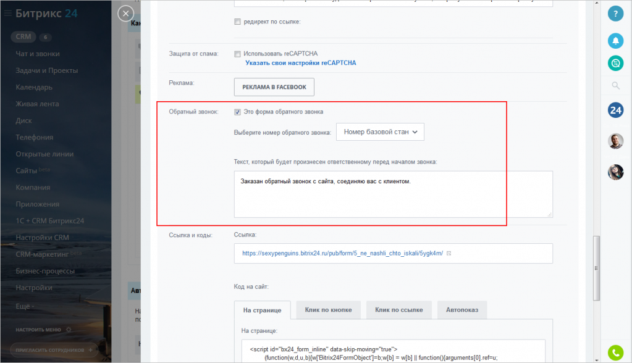Click the scrollbar up arrow

pos(597,3)
